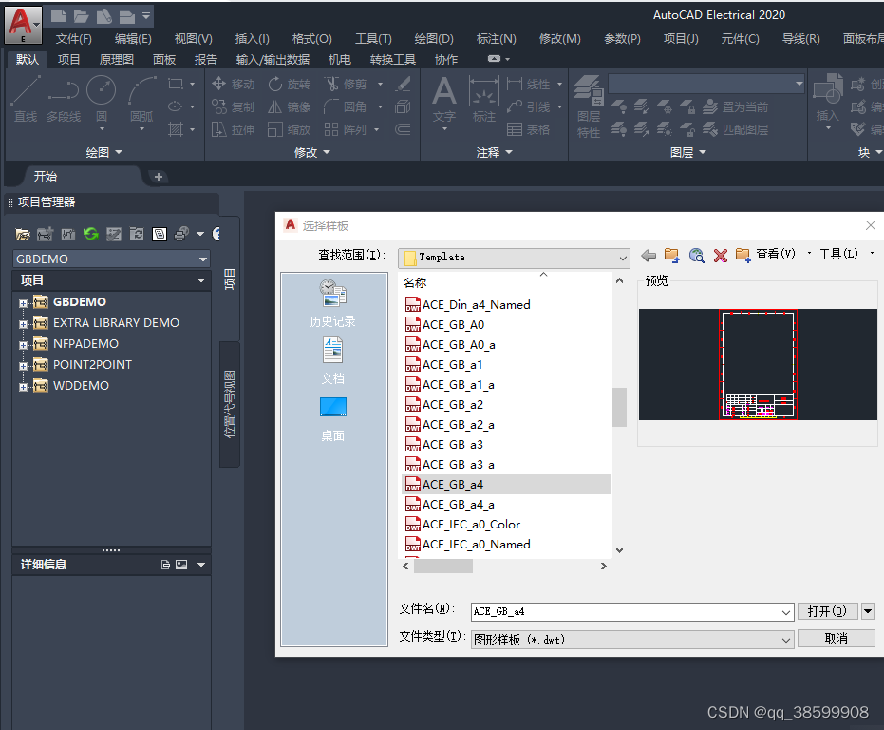The height and width of the screenshot is (730, 884).
Task: Click the file list vertical scrollbar thumb
Action: pyautogui.click(x=620, y=407)
